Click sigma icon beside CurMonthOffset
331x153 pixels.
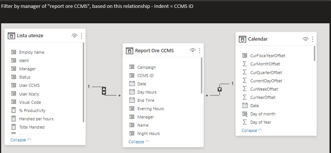[245, 64]
